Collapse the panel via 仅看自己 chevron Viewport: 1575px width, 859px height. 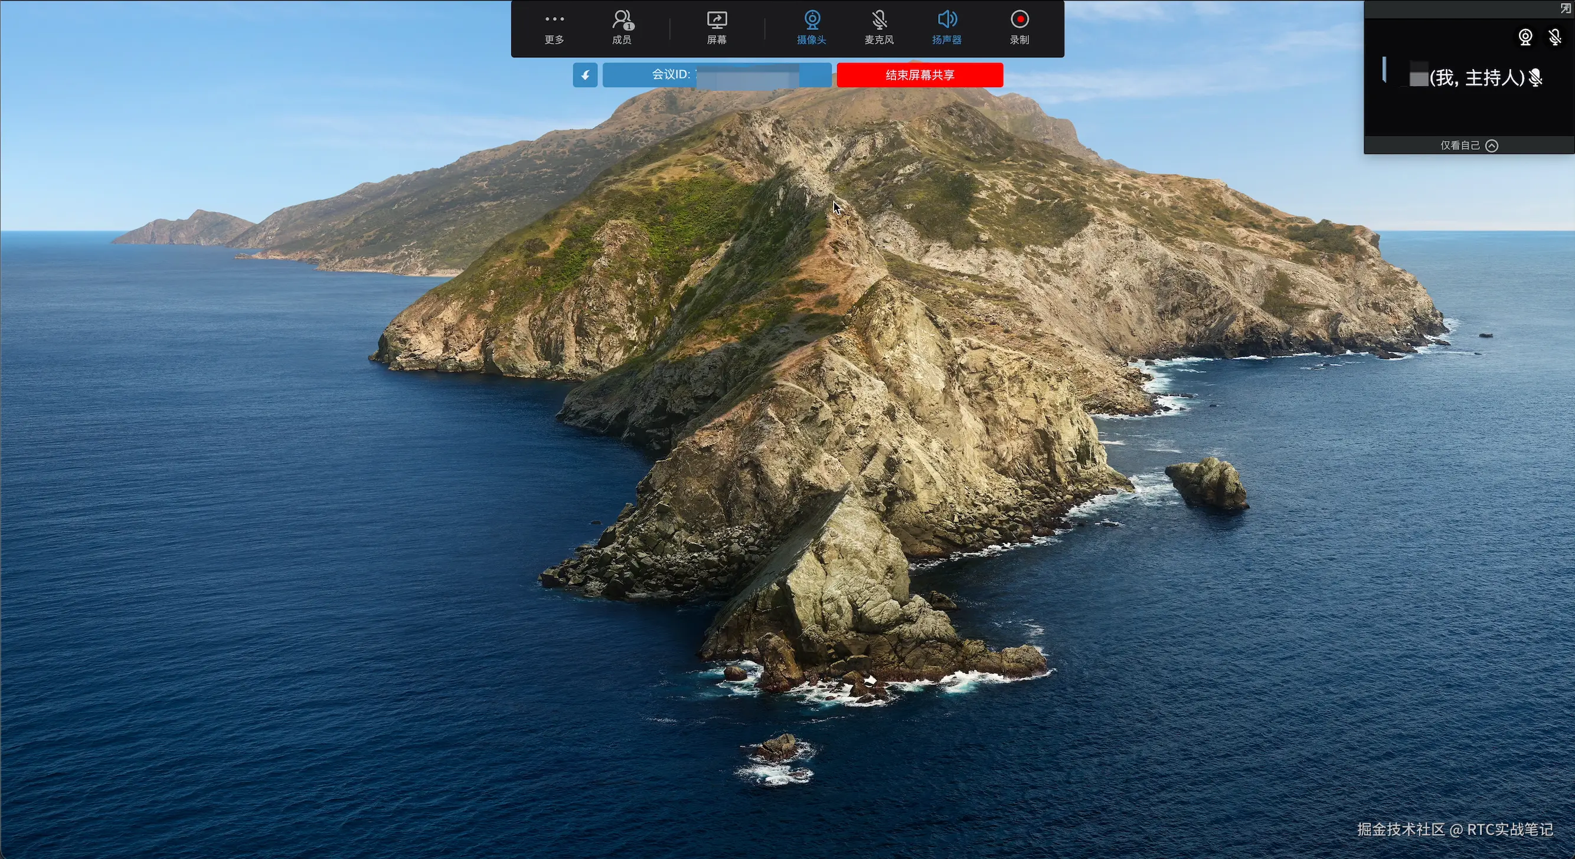click(x=1492, y=145)
